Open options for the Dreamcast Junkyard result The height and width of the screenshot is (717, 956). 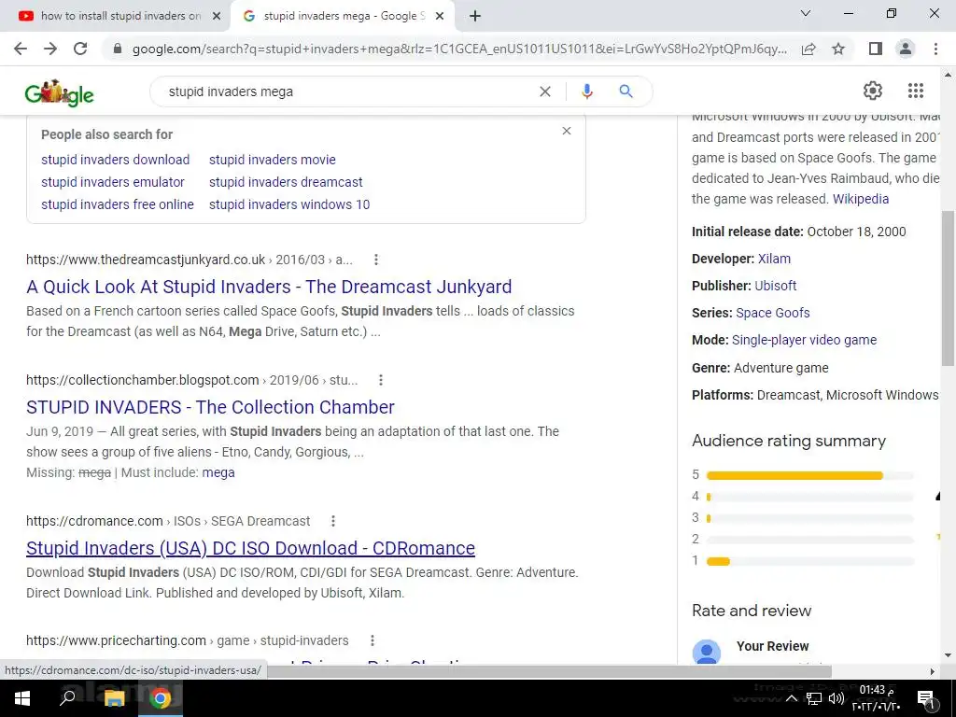376,260
